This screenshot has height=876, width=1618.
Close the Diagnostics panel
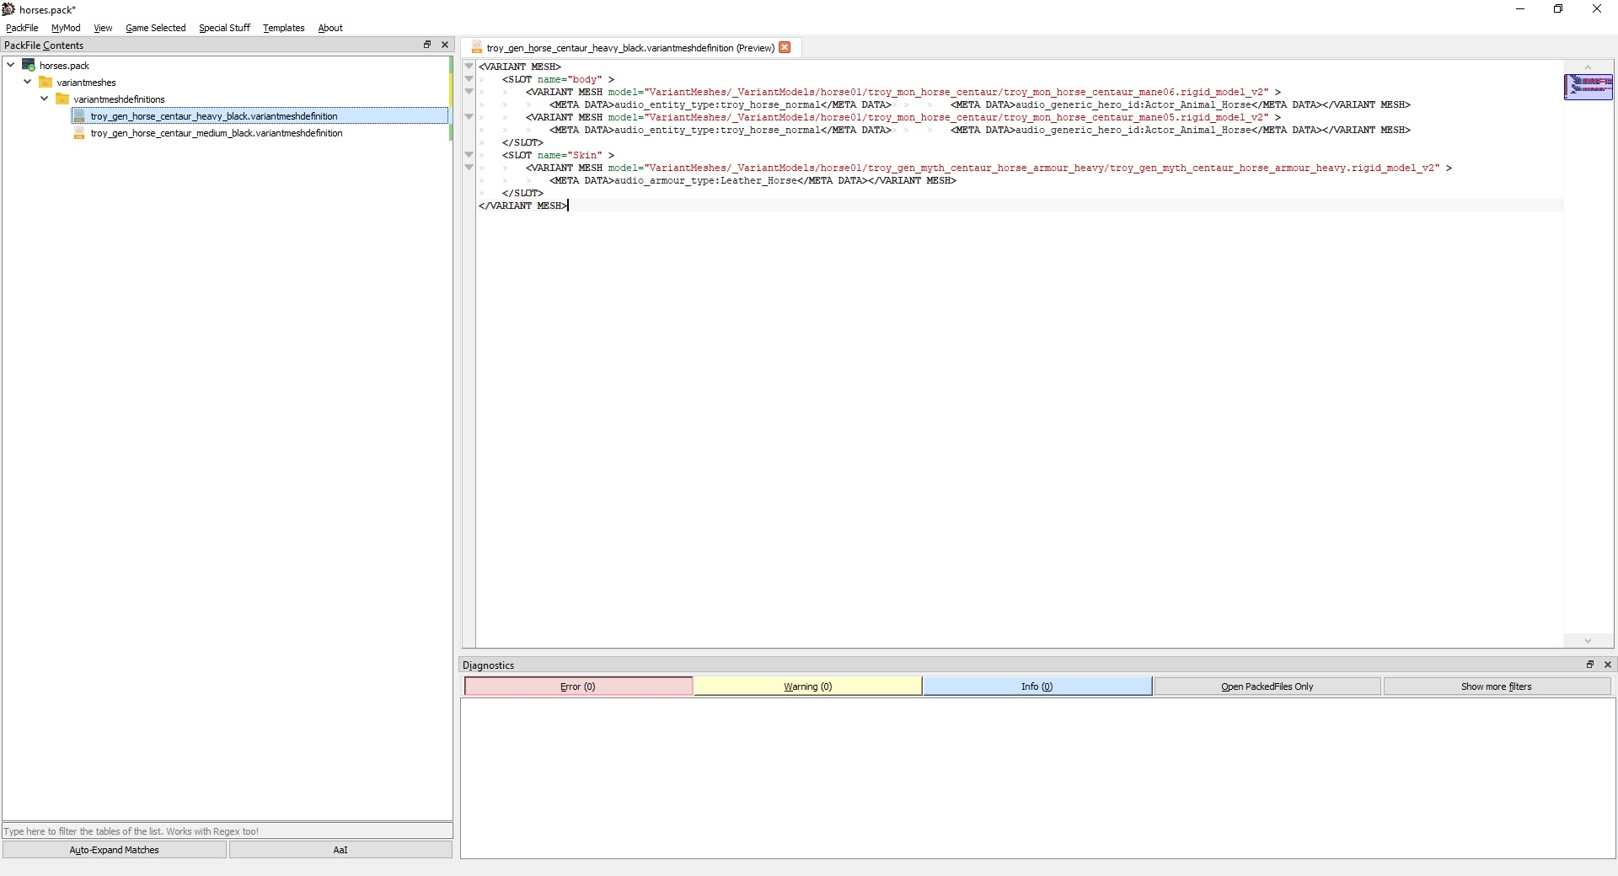1608,665
